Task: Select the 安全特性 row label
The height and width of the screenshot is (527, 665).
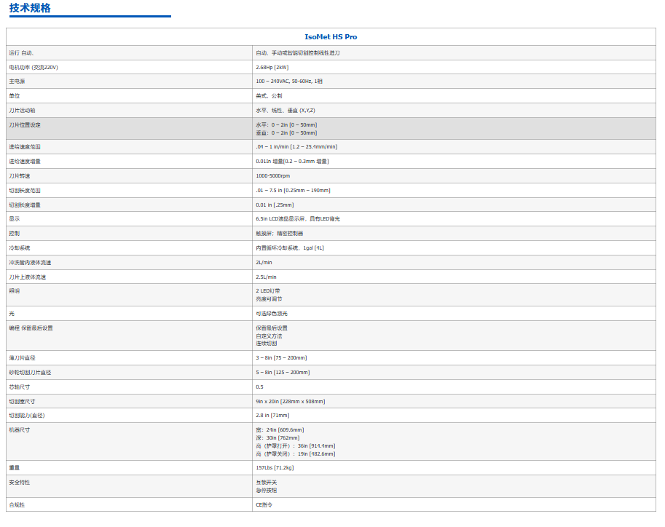Action: pyautogui.click(x=20, y=483)
